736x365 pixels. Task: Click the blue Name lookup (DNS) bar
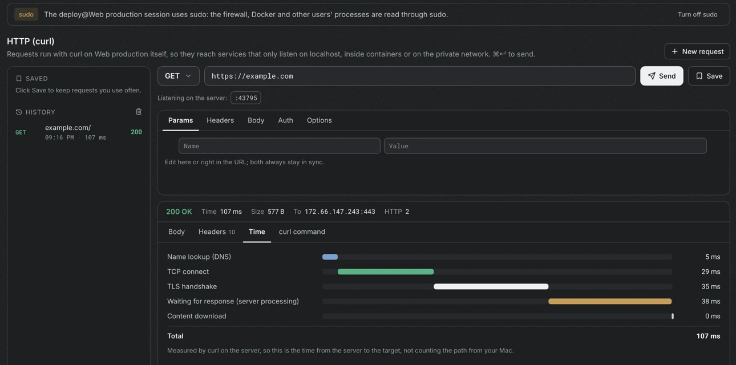coord(330,257)
